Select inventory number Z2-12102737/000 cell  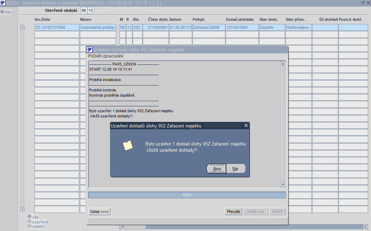pyautogui.click(x=57, y=27)
